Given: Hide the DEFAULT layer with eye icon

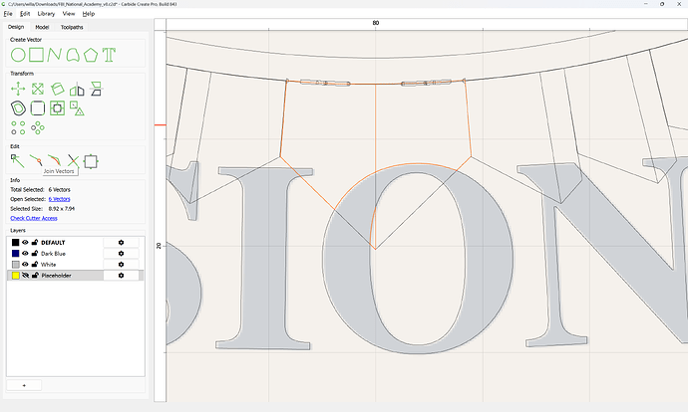Looking at the screenshot, I should [x=25, y=243].
